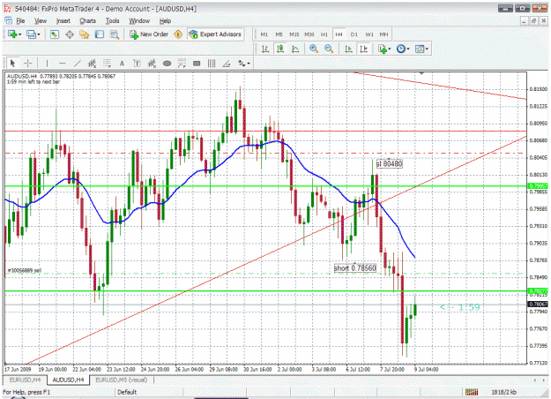The image size is (551, 399).
Task: Click the '#30056889 sell' order label
Action: tap(25, 270)
